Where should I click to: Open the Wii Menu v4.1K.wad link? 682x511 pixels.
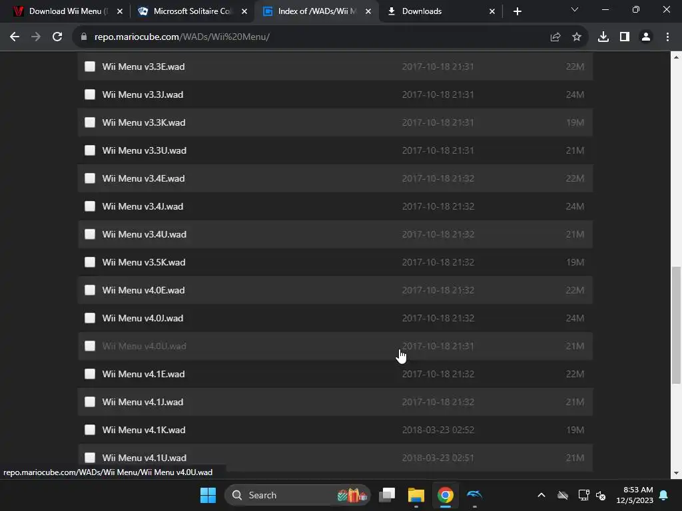(144, 430)
